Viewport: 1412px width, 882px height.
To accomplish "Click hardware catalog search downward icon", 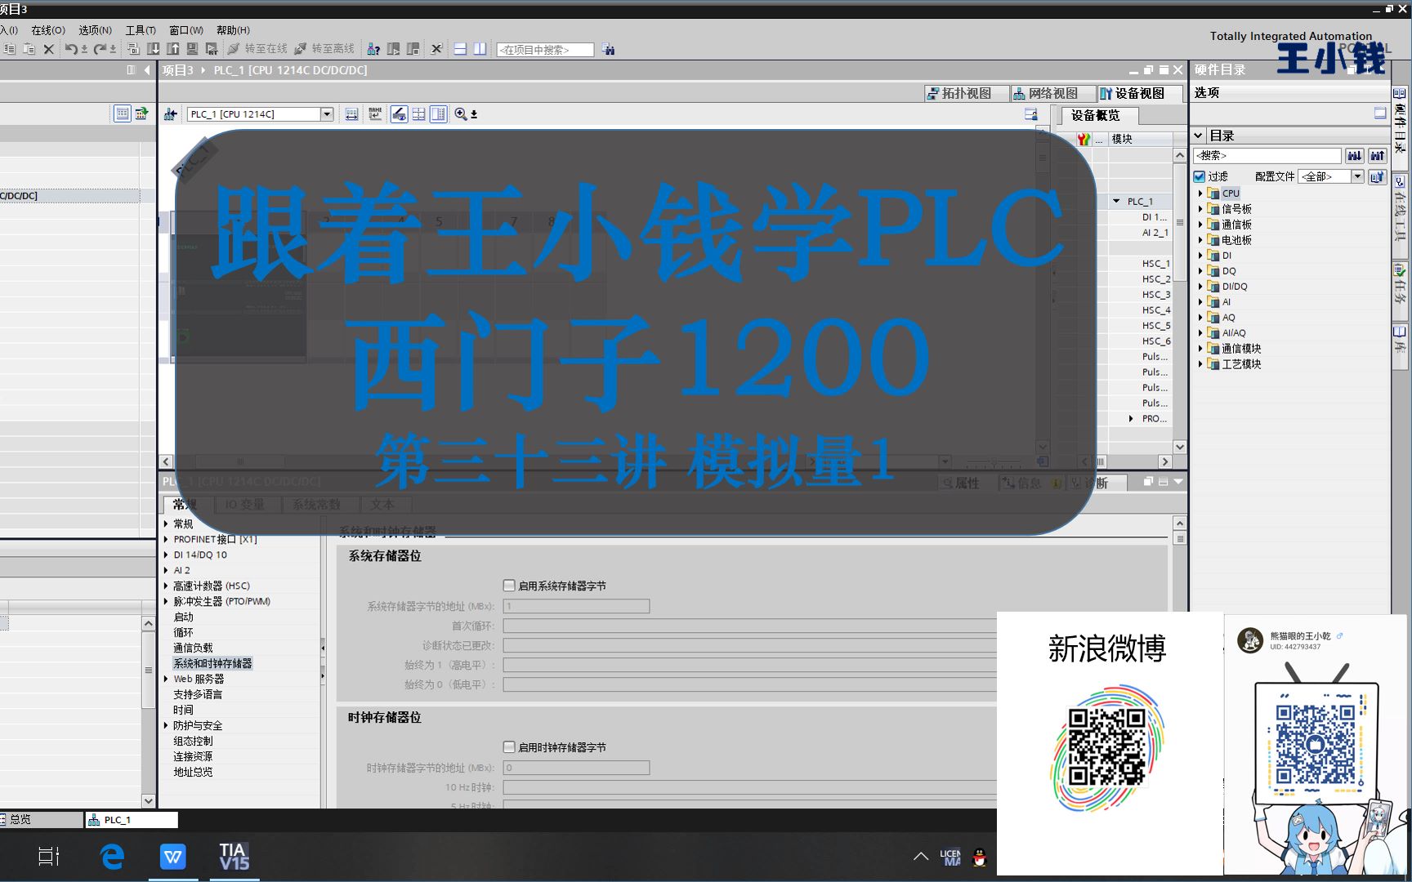I will [1355, 155].
